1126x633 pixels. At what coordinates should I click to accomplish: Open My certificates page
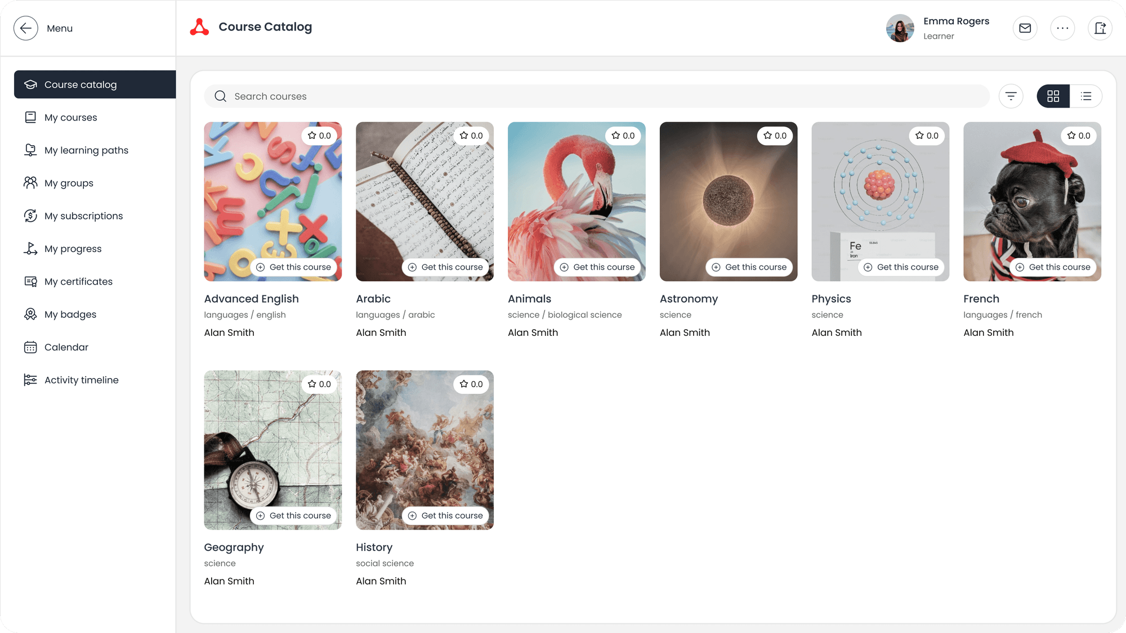[x=78, y=281]
